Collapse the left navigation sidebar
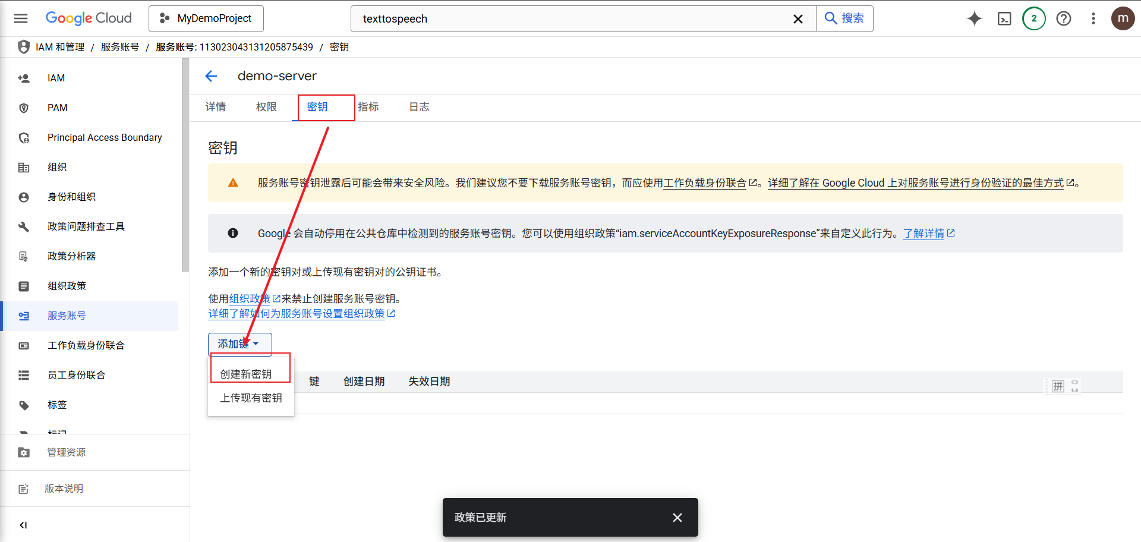Image resolution: width=1141 pixels, height=542 pixels. click(23, 525)
